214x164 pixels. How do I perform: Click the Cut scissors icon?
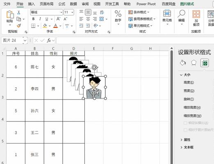point(19,12)
